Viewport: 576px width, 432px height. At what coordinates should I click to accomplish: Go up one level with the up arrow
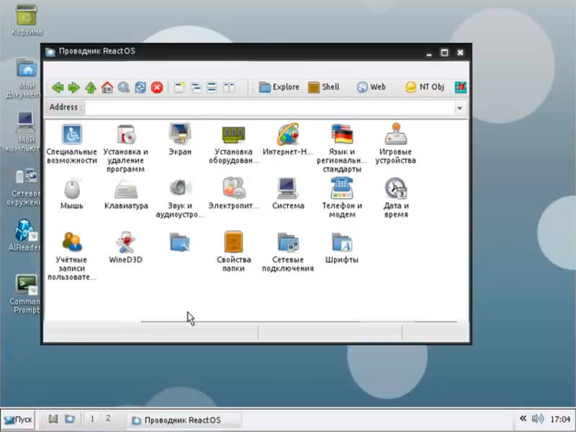click(x=91, y=87)
